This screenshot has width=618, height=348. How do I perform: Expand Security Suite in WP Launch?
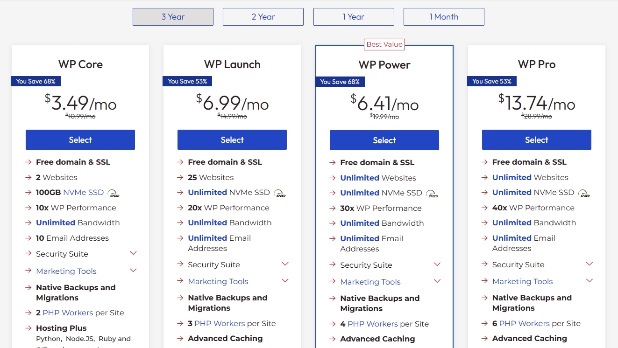click(x=285, y=264)
